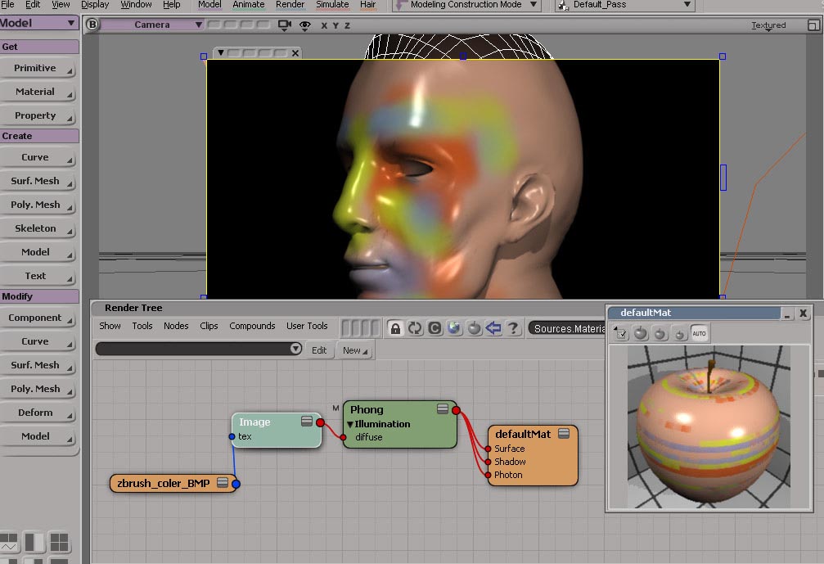Viewport: 824px width, 564px height.
Task: Toggle the eye visibility icon in viewport bar
Action: pos(305,25)
